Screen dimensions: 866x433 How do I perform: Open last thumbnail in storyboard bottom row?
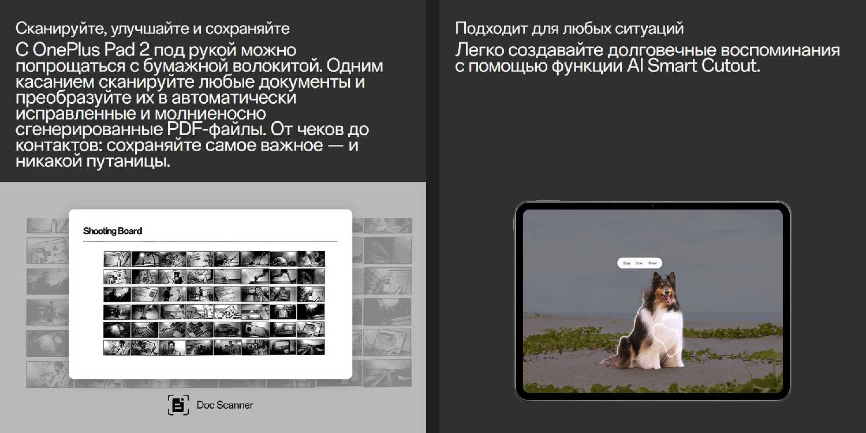pos(311,348)
